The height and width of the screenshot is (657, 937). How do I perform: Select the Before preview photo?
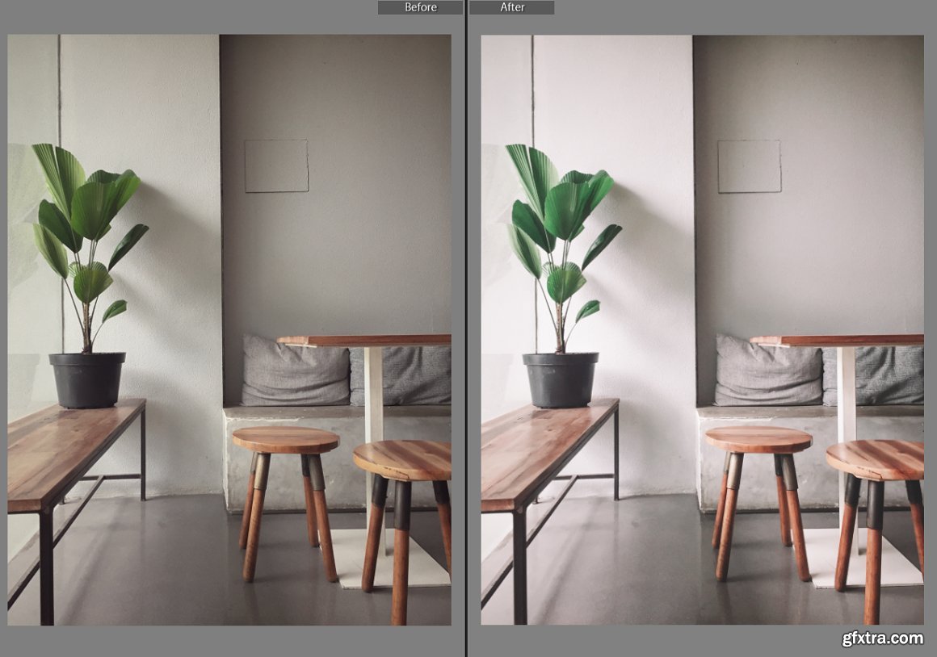[x=229, y=329]
